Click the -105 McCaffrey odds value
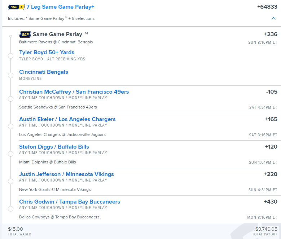The height and width of the screenshot is (239, 281). coord(272,91)
